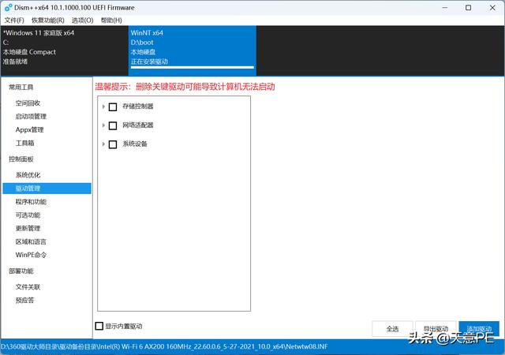The image size is (505, 355).
Task: Select the WinNT x64 D:\boot image tile
Action: (193, 51)
